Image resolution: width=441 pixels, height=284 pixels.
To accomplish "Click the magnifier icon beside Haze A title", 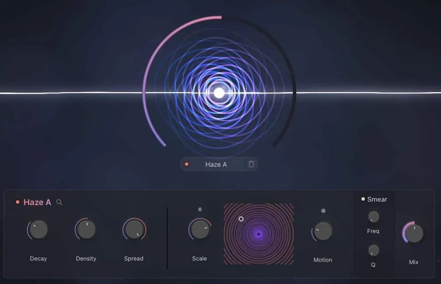I will (x=59, y=202).
